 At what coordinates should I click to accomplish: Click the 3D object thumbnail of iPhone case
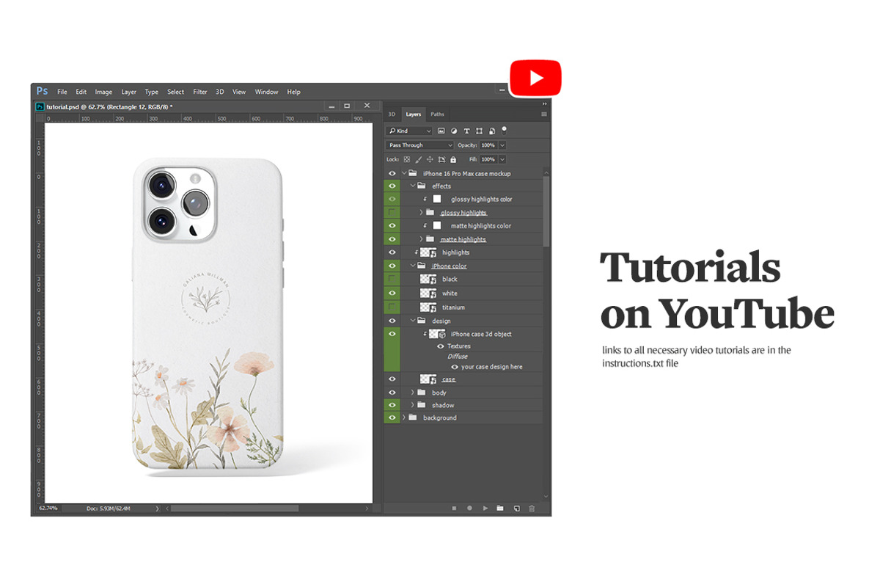pyautogui.click(x=438, y=334)
